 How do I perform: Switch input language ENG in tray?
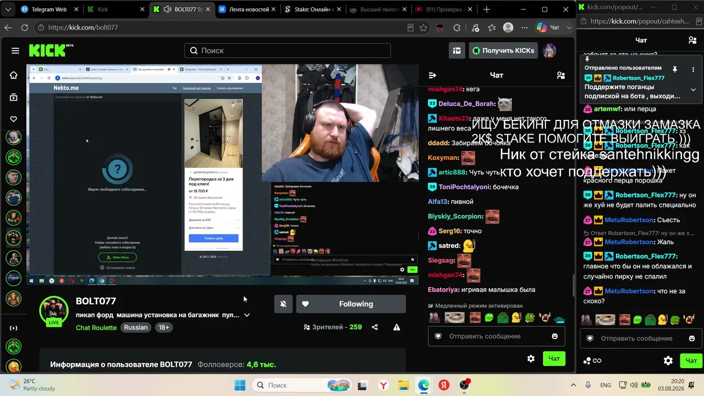pyautogui.click(x=606, y=385)
